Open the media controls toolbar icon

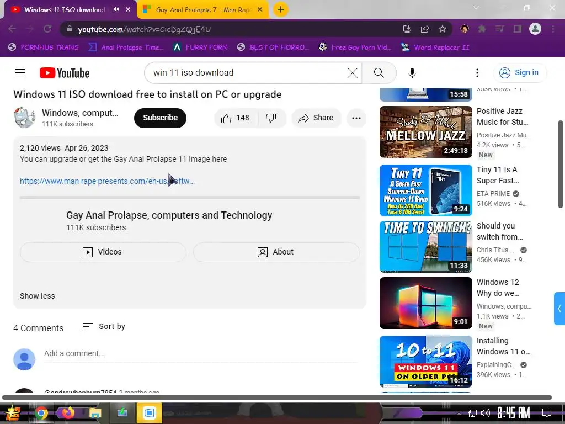pos(499,29)
